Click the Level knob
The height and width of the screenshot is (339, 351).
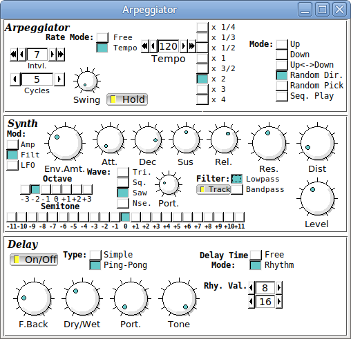point(317,198)
